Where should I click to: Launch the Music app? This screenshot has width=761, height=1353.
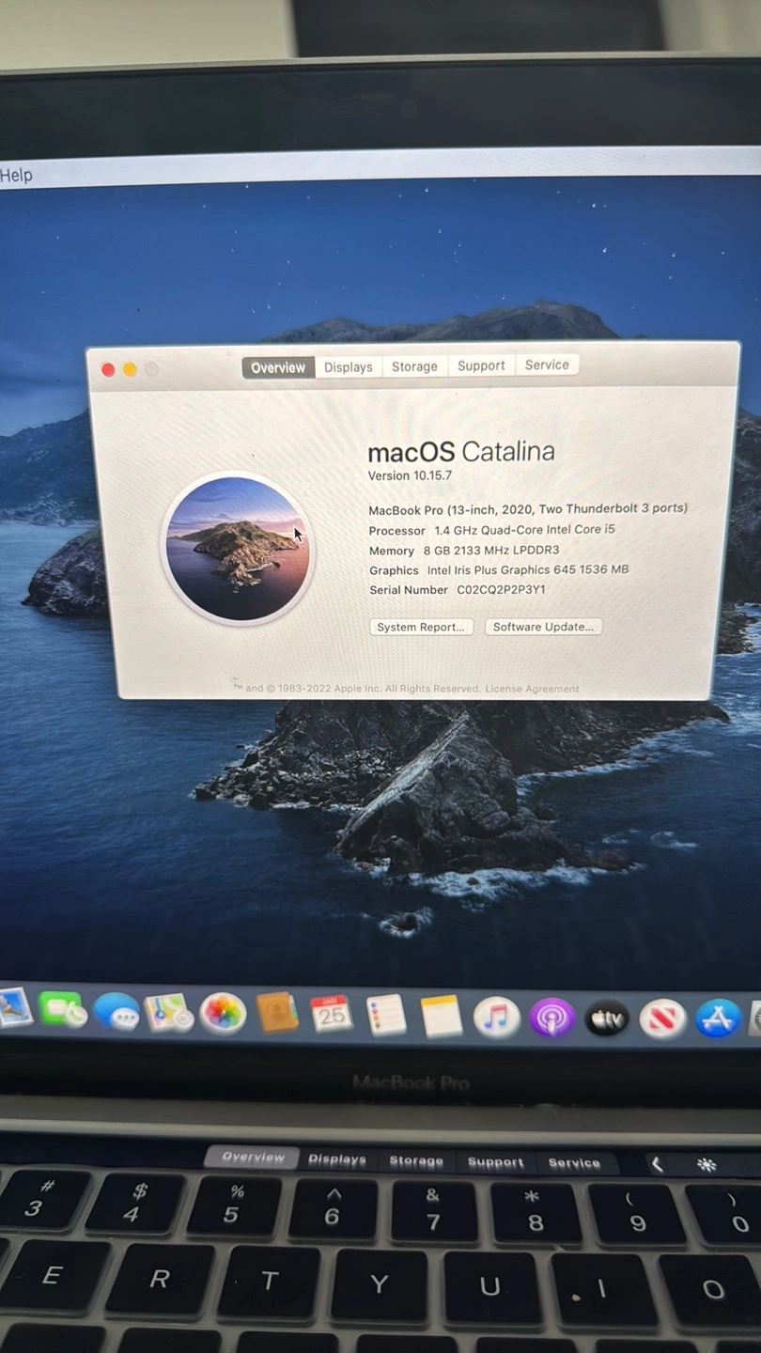[496, 1018]
